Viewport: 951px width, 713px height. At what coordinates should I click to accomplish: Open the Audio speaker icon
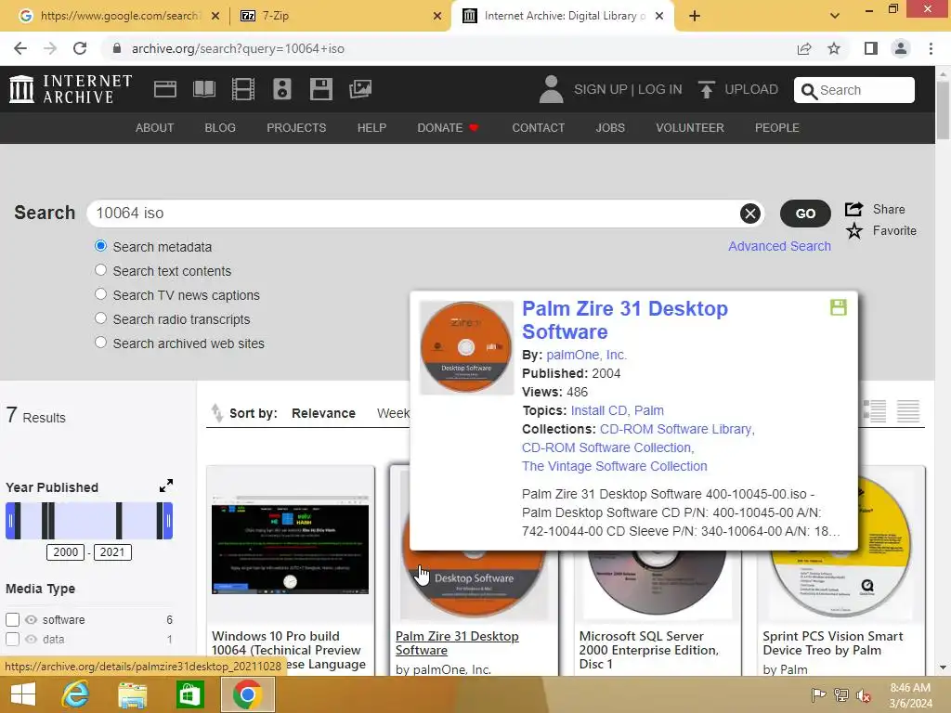pyautogui.click(x=282, y=89)
